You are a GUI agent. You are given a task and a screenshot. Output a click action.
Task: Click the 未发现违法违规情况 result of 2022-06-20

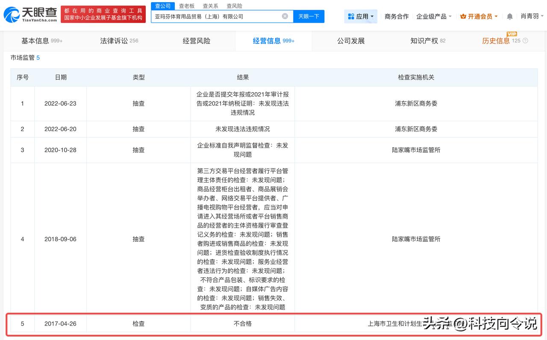(x=243, y=129)
